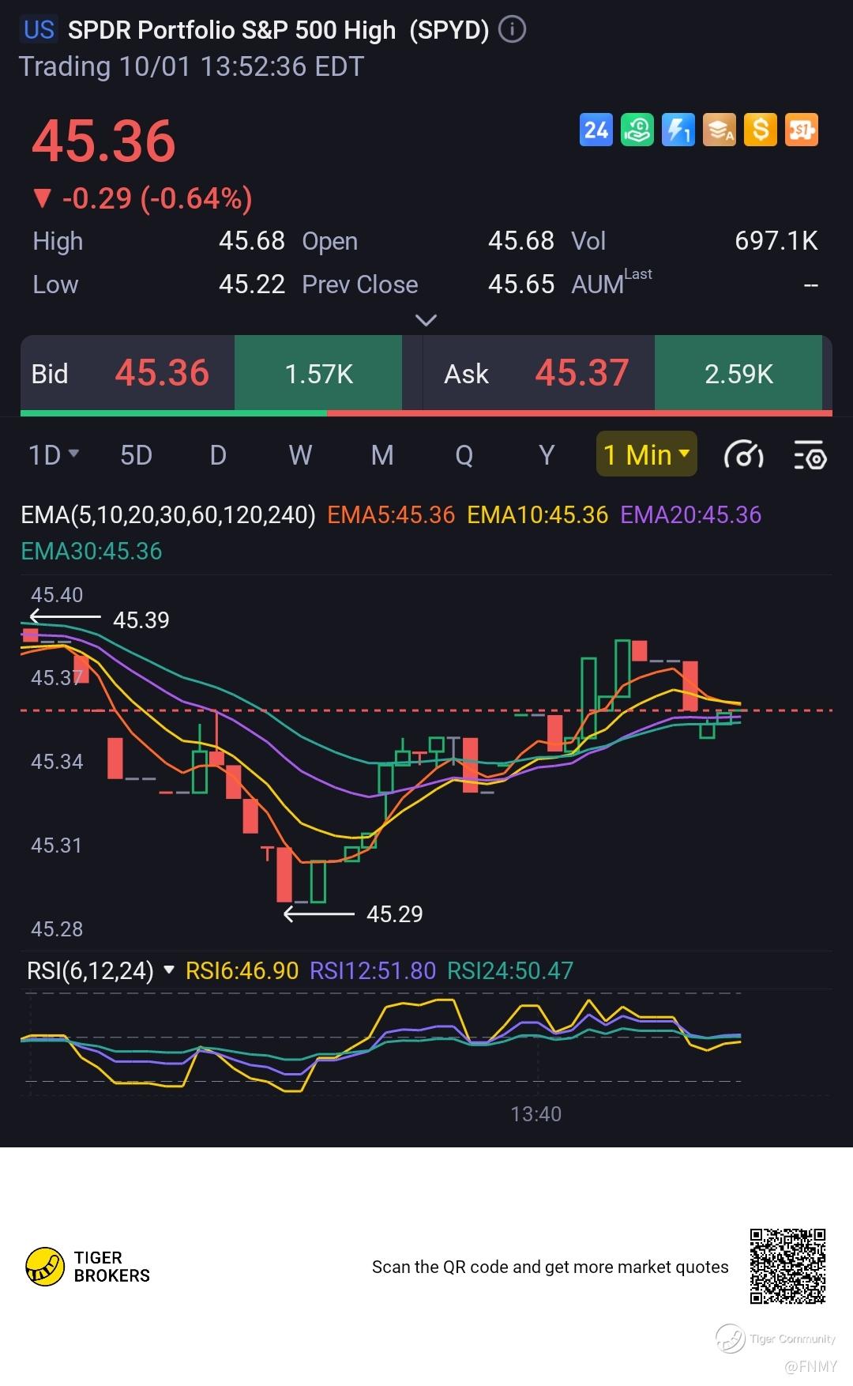Tap the current price 45.36

click(103, 141)
